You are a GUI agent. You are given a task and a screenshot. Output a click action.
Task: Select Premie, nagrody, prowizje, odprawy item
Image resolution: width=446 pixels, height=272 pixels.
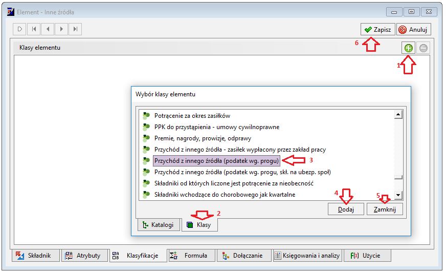pyautogui.click(x=203, y=138)
